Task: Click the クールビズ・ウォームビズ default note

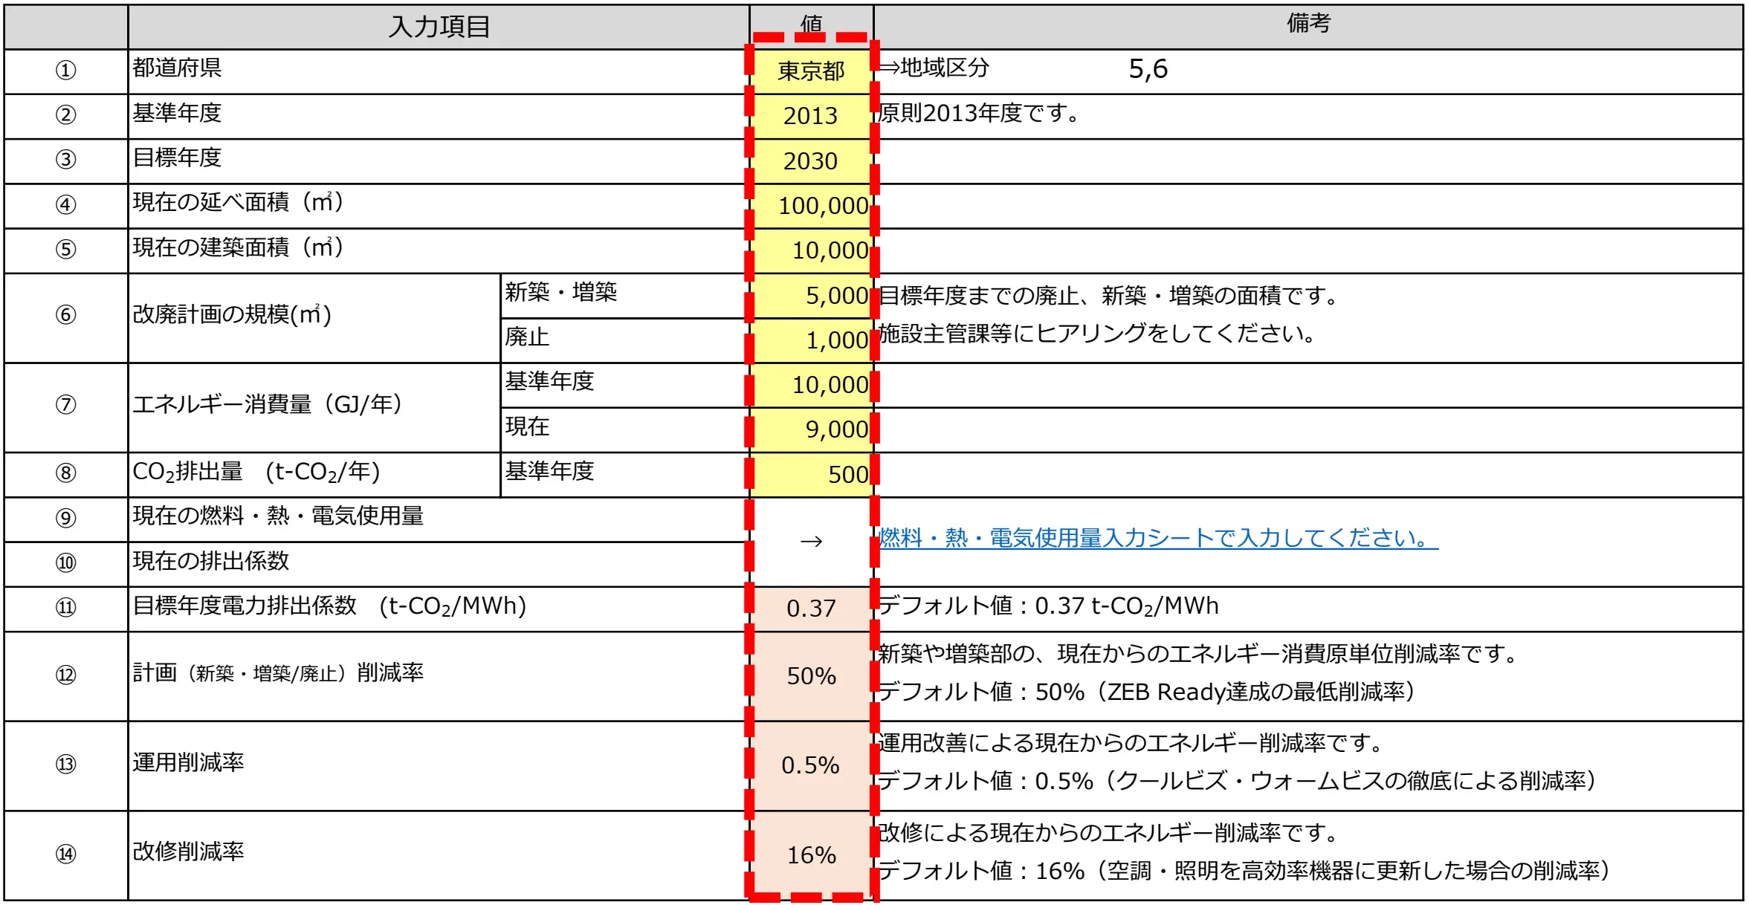Action: (x=1238, y=781)
